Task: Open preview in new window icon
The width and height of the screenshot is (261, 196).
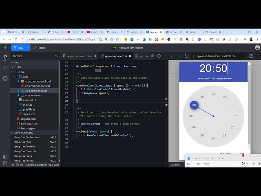Action: pos(251,56)
